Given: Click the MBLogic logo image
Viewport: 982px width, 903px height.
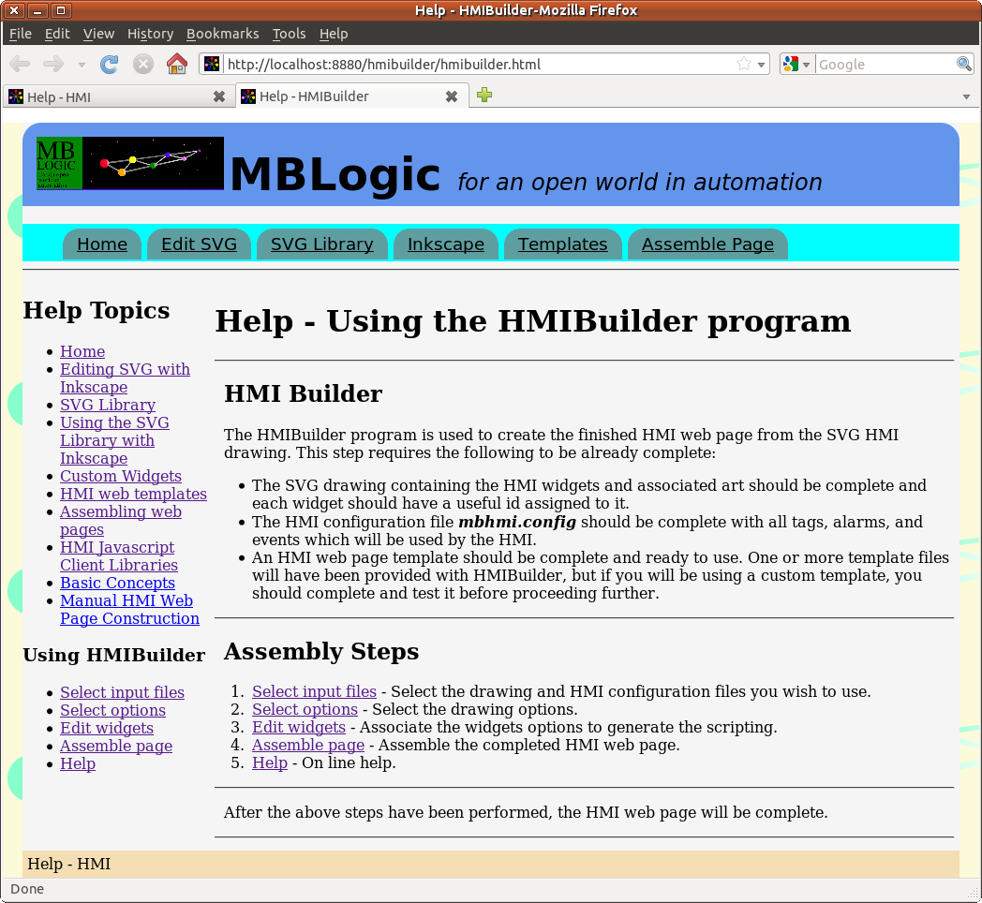Looking at the screenshot, I should [130, 164].
